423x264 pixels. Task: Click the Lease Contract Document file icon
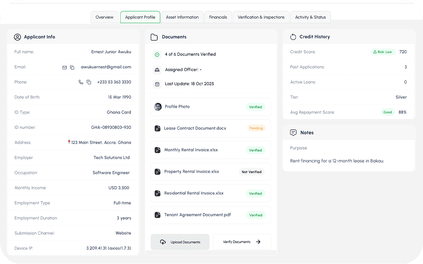pos(158,128)
